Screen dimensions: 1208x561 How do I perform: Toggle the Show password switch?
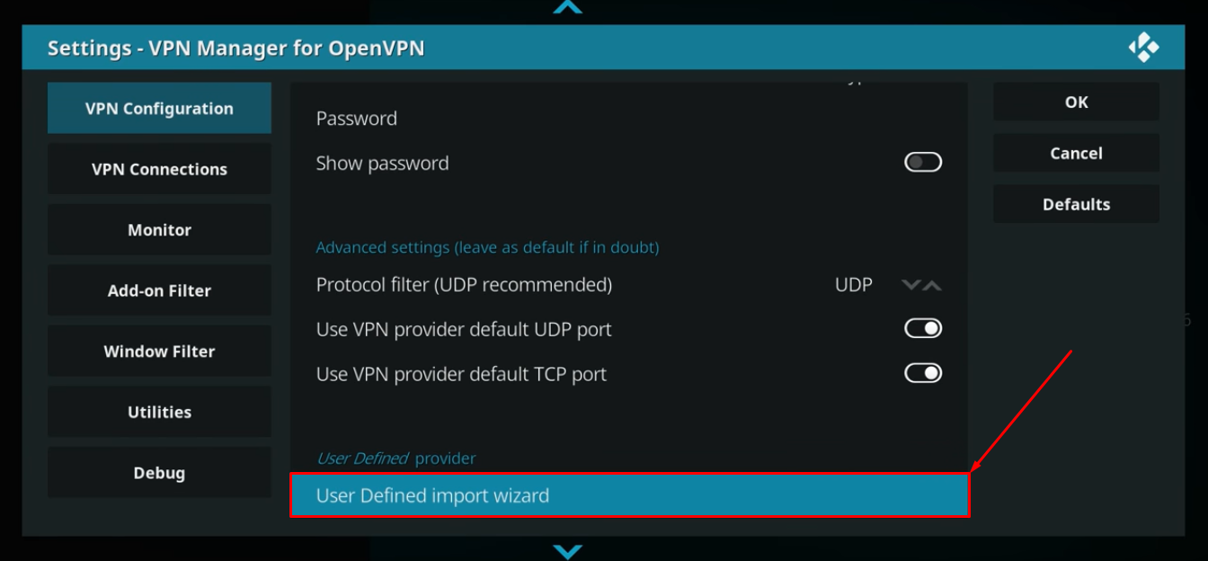[x=922, y=163]
